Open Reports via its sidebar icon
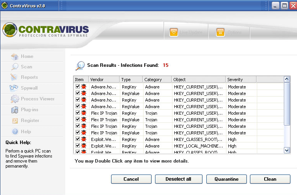 click(15, 77)
